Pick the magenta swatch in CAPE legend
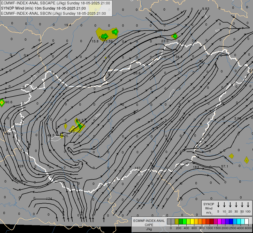Viewport: 253px width, 233px height. pyautogui.click(x=219, y=221)
